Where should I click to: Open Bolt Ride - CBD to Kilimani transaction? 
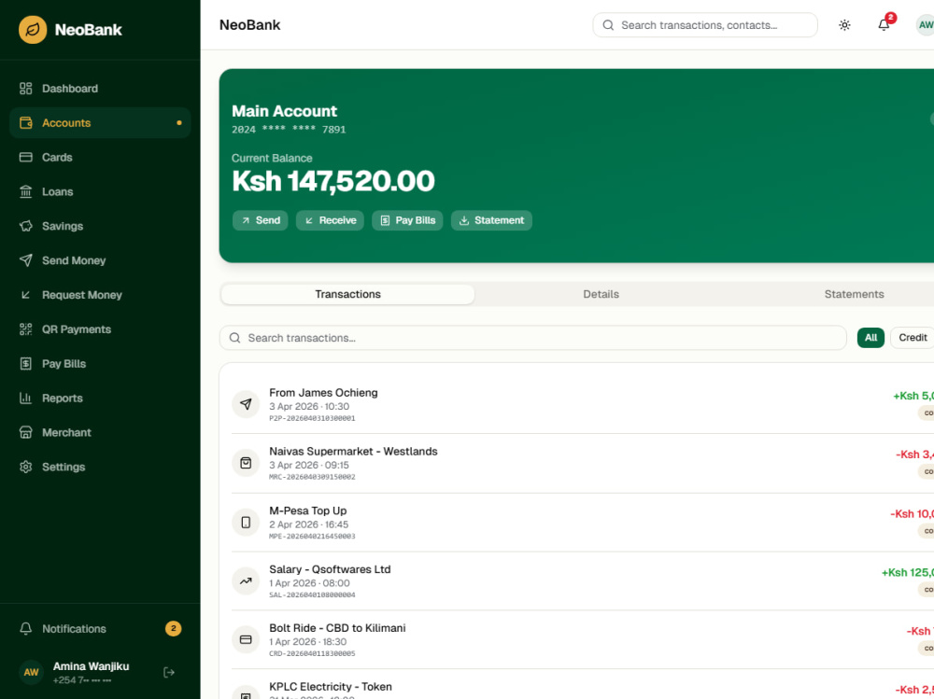(583, 639)
